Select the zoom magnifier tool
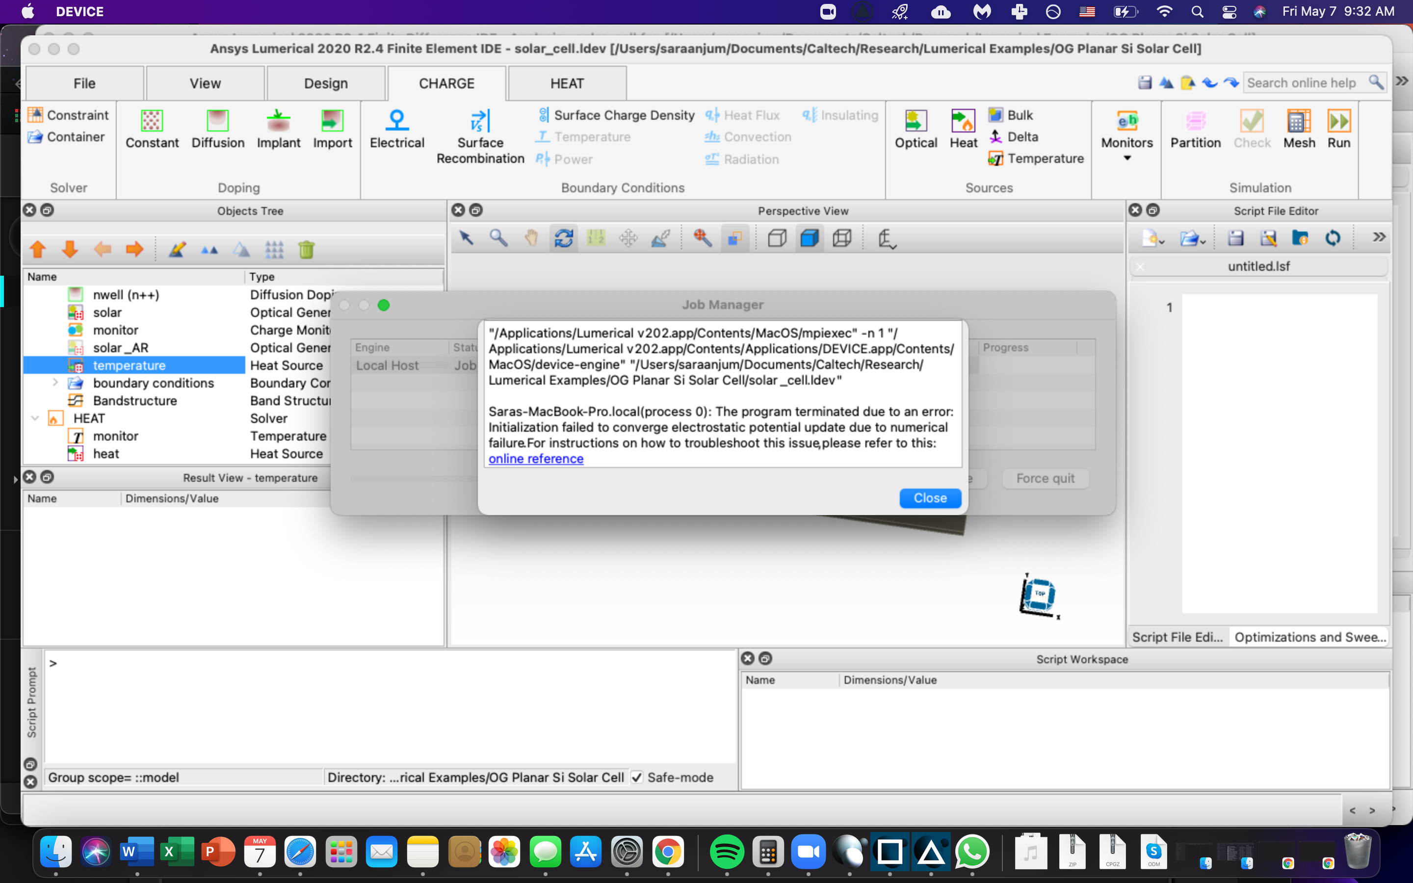 tap(498, 238)
